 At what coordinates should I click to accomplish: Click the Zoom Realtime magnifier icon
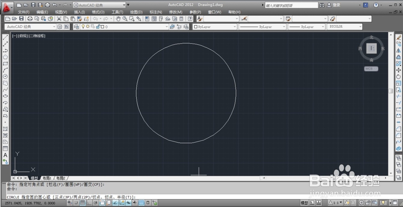click(125, 19)
